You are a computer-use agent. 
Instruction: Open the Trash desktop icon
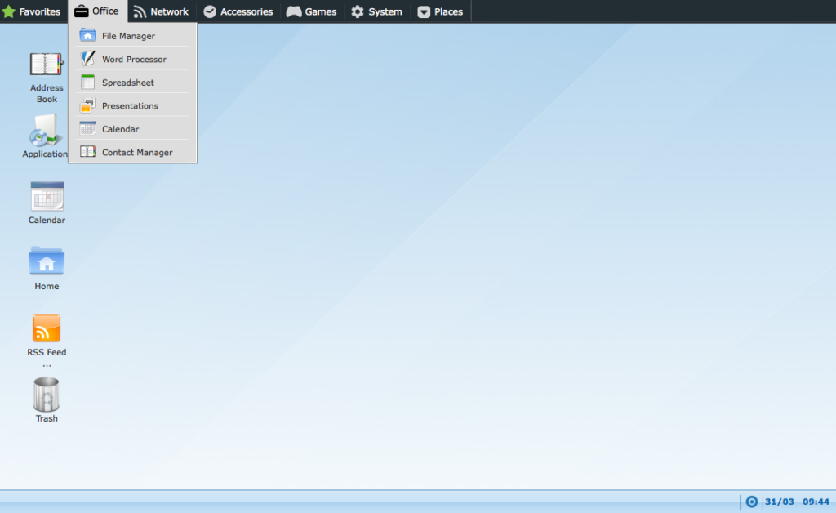pos(47,394)
